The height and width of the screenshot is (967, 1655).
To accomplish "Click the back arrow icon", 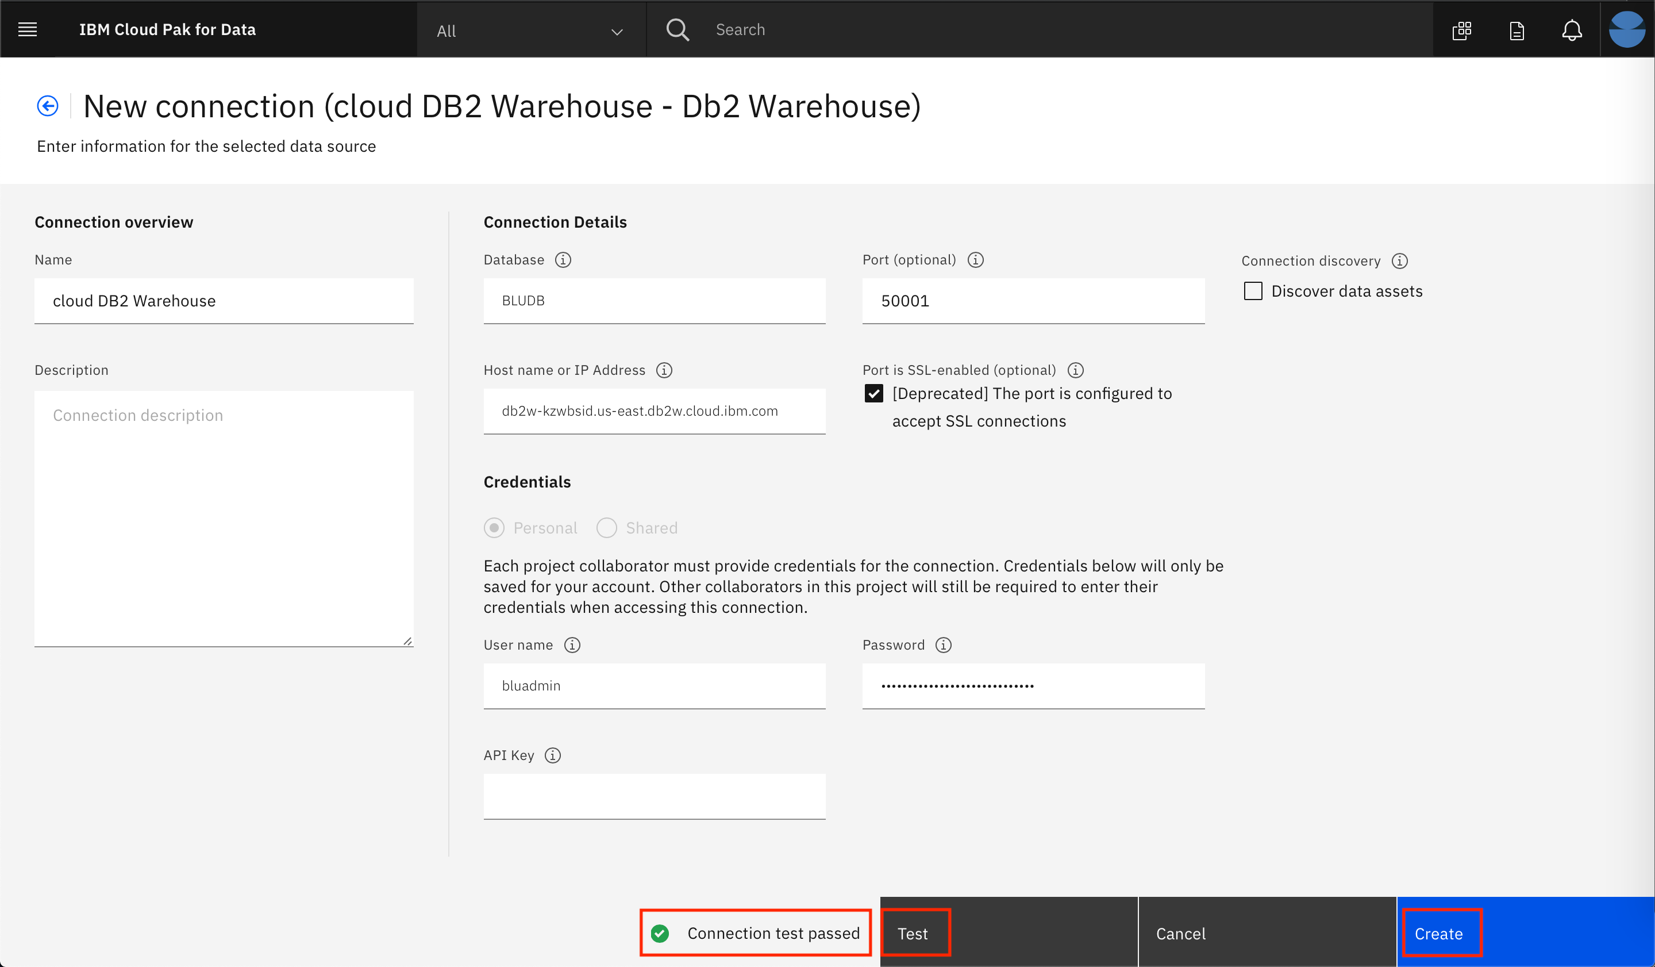I will tap(47, 106).
